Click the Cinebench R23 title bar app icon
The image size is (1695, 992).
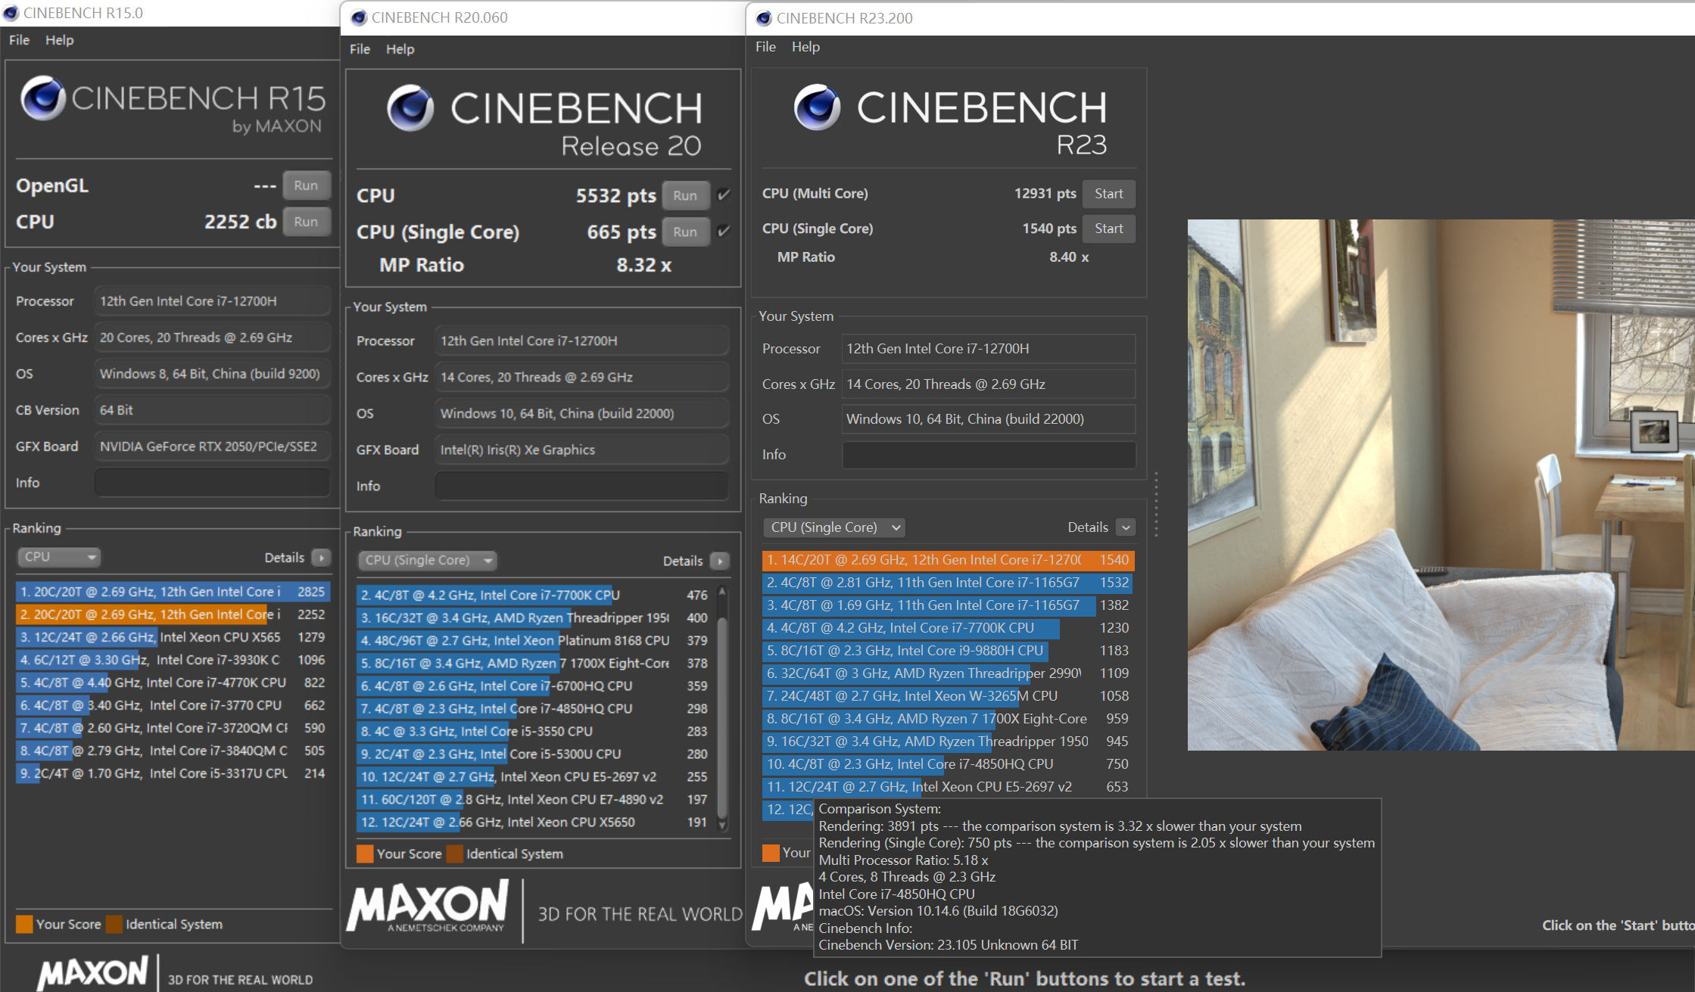point(764,18)
